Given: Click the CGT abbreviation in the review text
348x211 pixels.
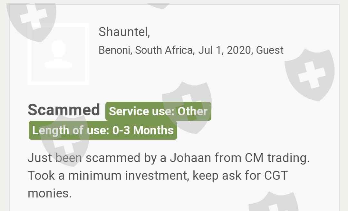Looking at the screenshot, I should coord(276,176).
